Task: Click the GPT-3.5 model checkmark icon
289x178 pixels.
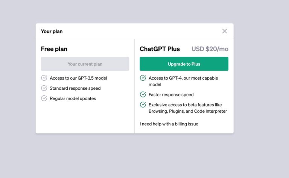Action: coord(44,78)
